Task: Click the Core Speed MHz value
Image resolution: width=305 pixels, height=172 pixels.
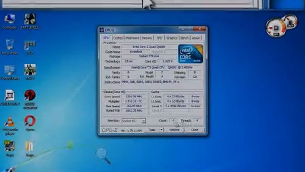Action: 134,97
